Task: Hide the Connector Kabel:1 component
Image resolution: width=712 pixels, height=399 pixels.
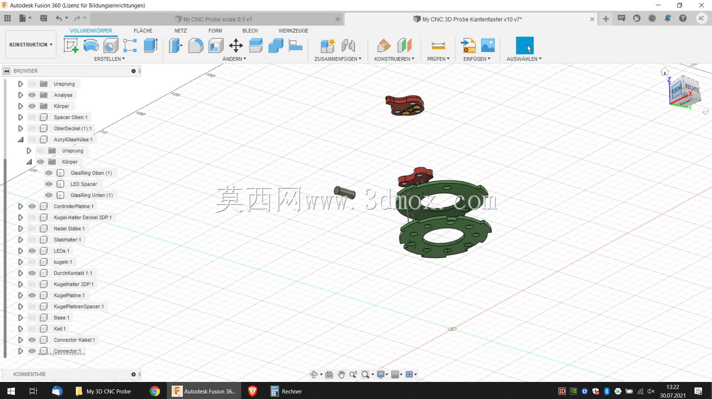Action: pos(32,340)
